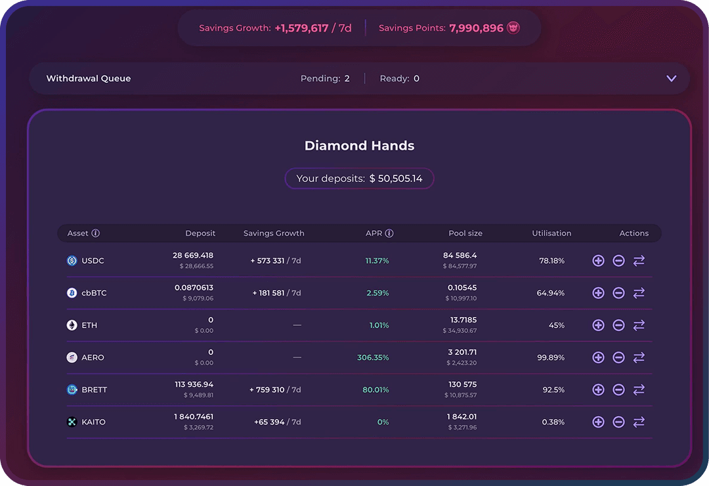The width and height of the screenshot is (709, 486).
Task: Click the minus withdraw icon for USDC
Action: click(x=618, y=261)
